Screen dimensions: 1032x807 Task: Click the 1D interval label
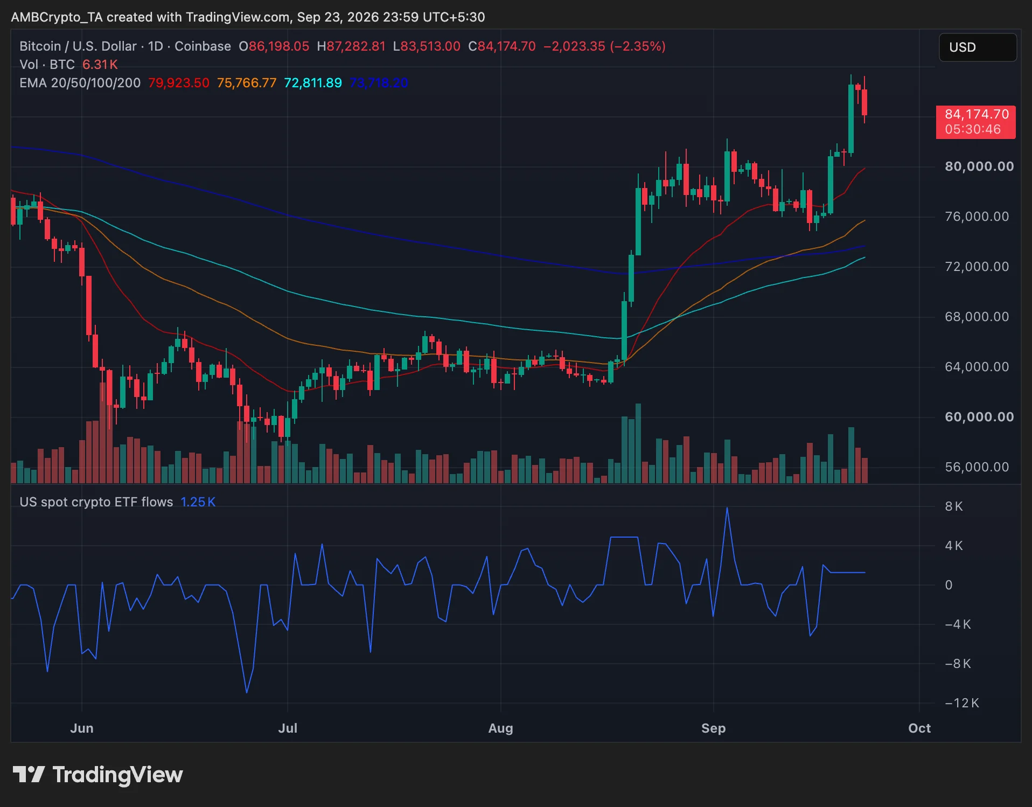[156, 46]
